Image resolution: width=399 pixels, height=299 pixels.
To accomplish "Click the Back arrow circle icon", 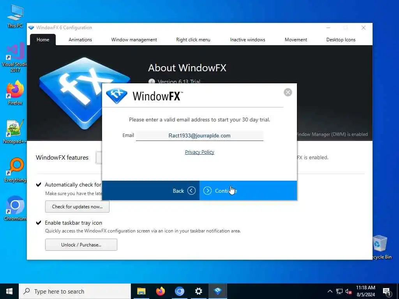I will (x=191, y=191).
